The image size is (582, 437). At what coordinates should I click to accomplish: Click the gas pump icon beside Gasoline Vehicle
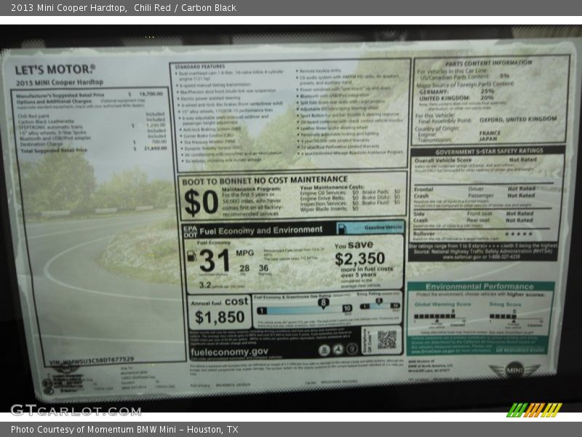coord(342,228)
